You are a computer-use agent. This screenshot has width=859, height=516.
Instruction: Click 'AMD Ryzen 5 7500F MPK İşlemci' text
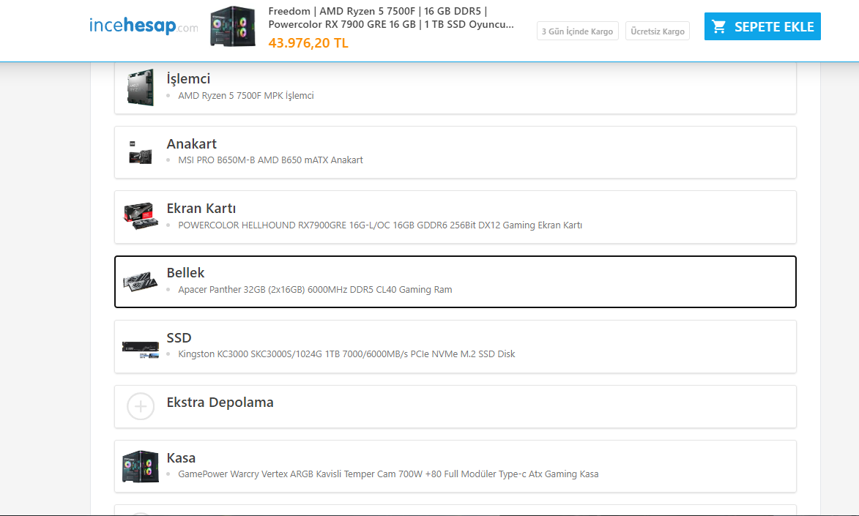[246, 95]
